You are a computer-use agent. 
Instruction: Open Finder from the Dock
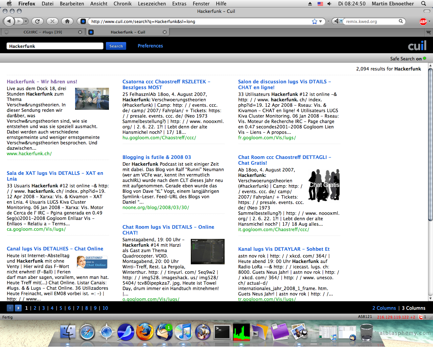[x=68, y=332]
